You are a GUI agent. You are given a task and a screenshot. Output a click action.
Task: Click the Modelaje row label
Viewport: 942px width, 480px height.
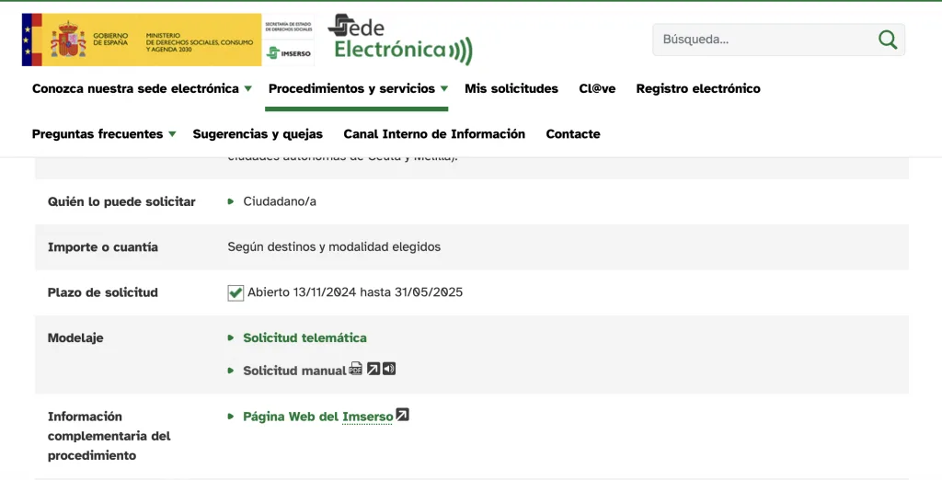coord(75,337)
